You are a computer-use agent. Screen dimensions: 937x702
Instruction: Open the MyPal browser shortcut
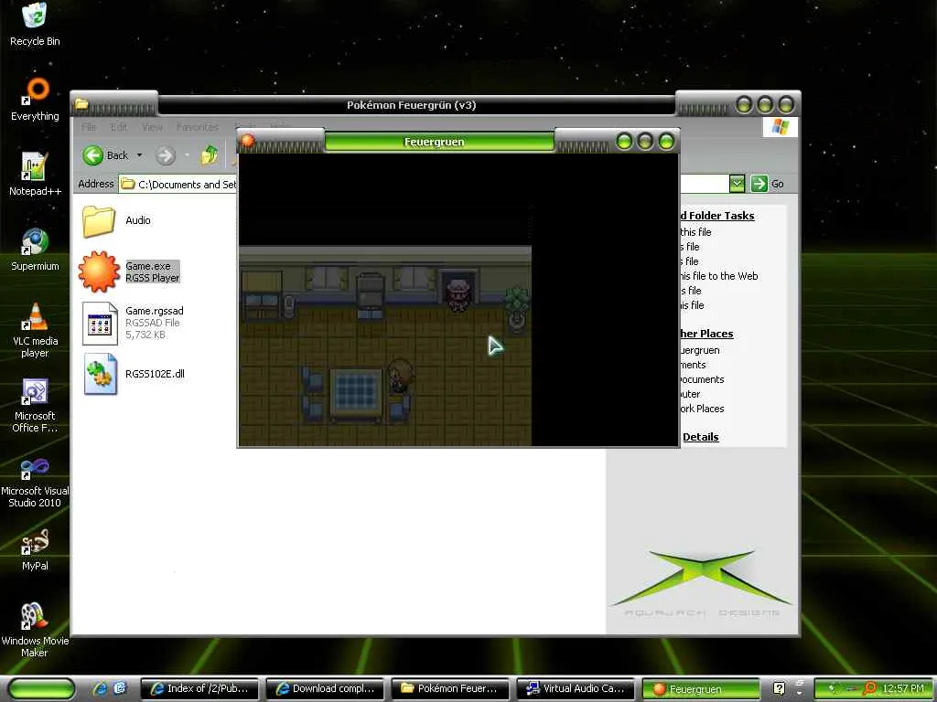[x=35, y=542]
